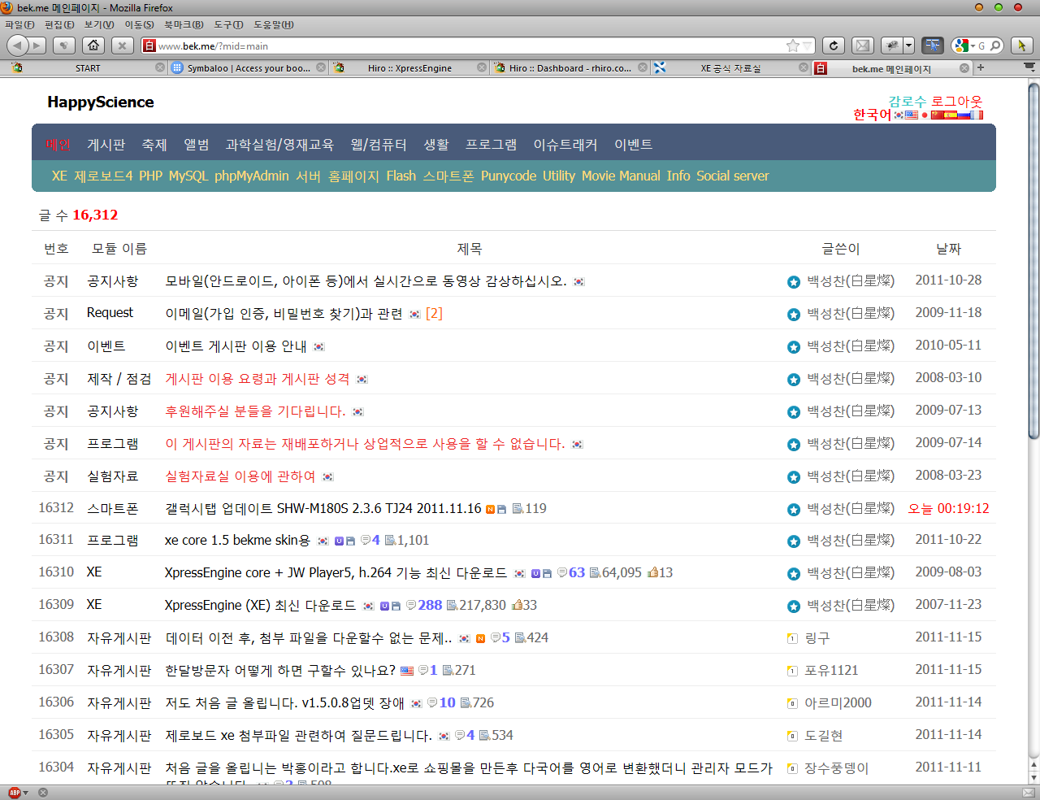The height and width of the screenshot is (800, 1040).
Task: Click the 288 comment count on XpressEngine post
Action: (430, 606)
